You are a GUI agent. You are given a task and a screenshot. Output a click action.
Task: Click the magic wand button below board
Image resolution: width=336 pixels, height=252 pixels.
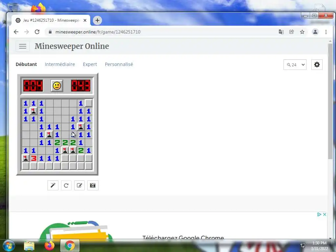tap(53, 185)
